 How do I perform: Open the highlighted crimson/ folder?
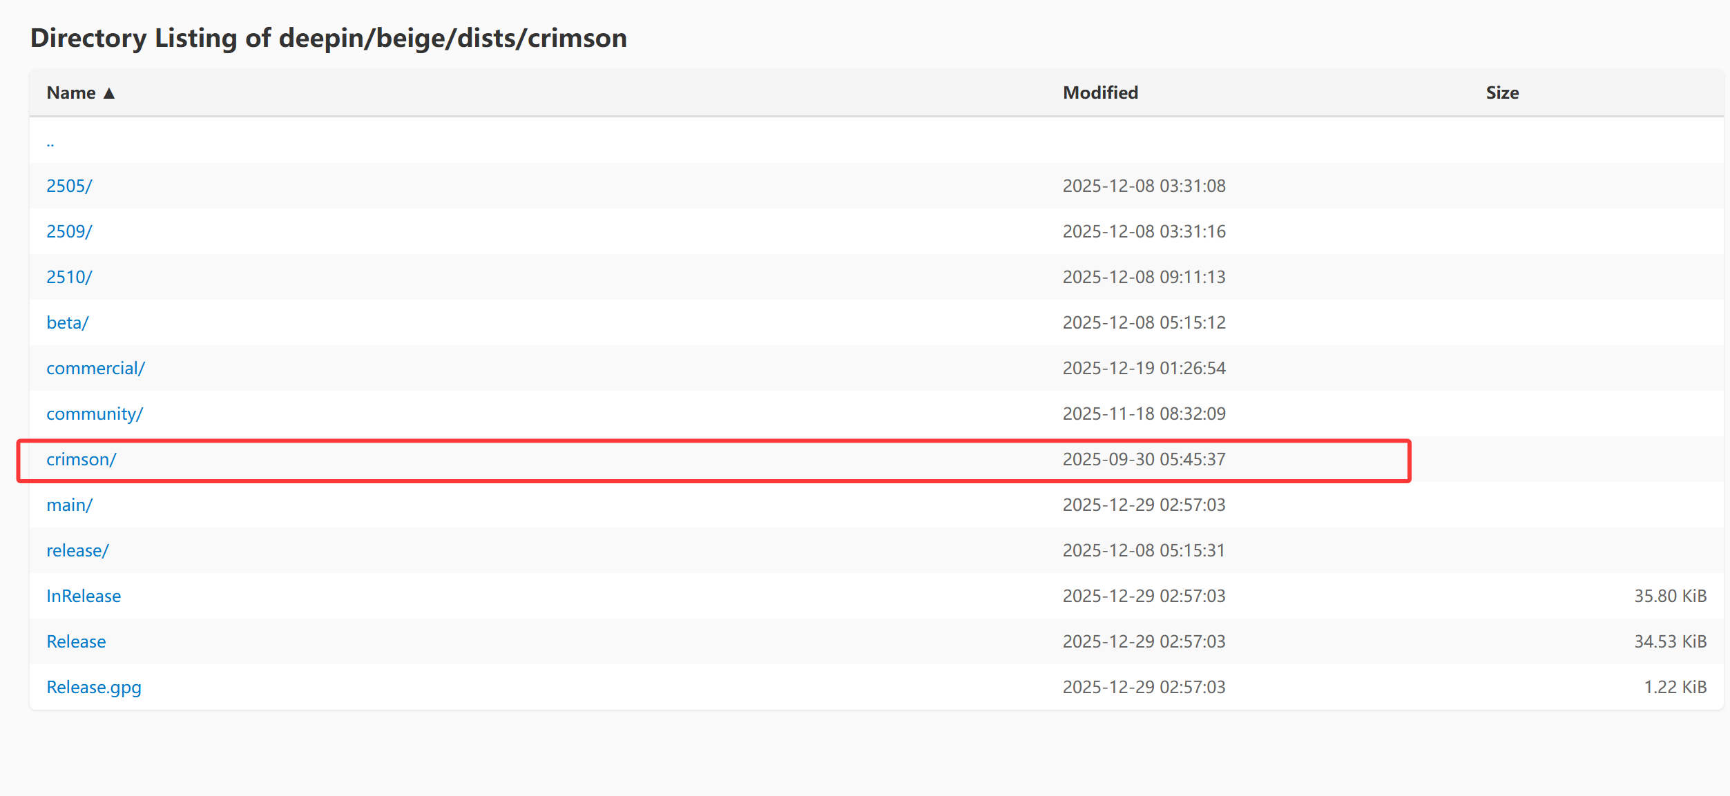click(81, 459)
